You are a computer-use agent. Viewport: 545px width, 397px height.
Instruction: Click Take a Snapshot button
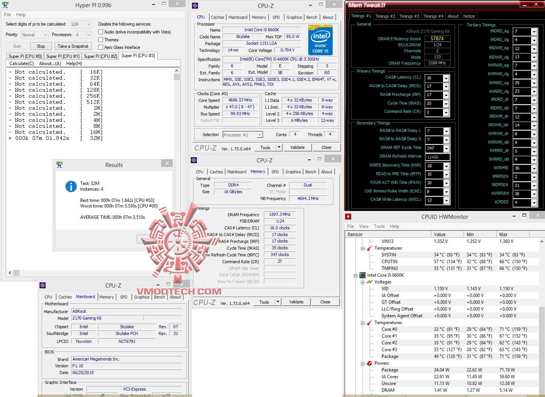click(73, 46)
